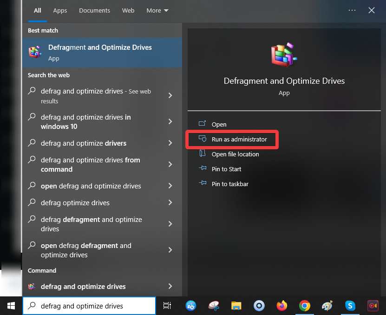Screen dimensions: 386x315
Task: Click the magnifier icon in search box
Action: (x=32, y=305)
